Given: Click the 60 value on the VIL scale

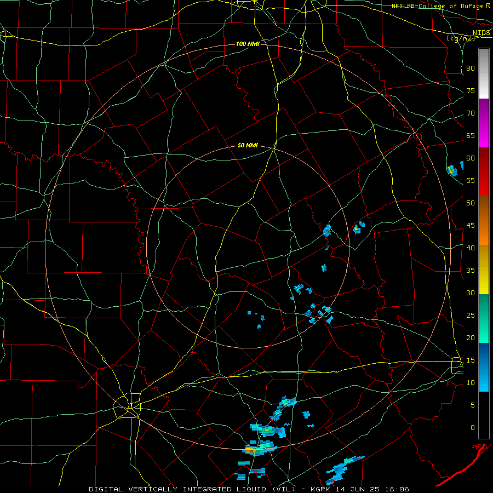Looking at the screenshot, I should point(471,158).
